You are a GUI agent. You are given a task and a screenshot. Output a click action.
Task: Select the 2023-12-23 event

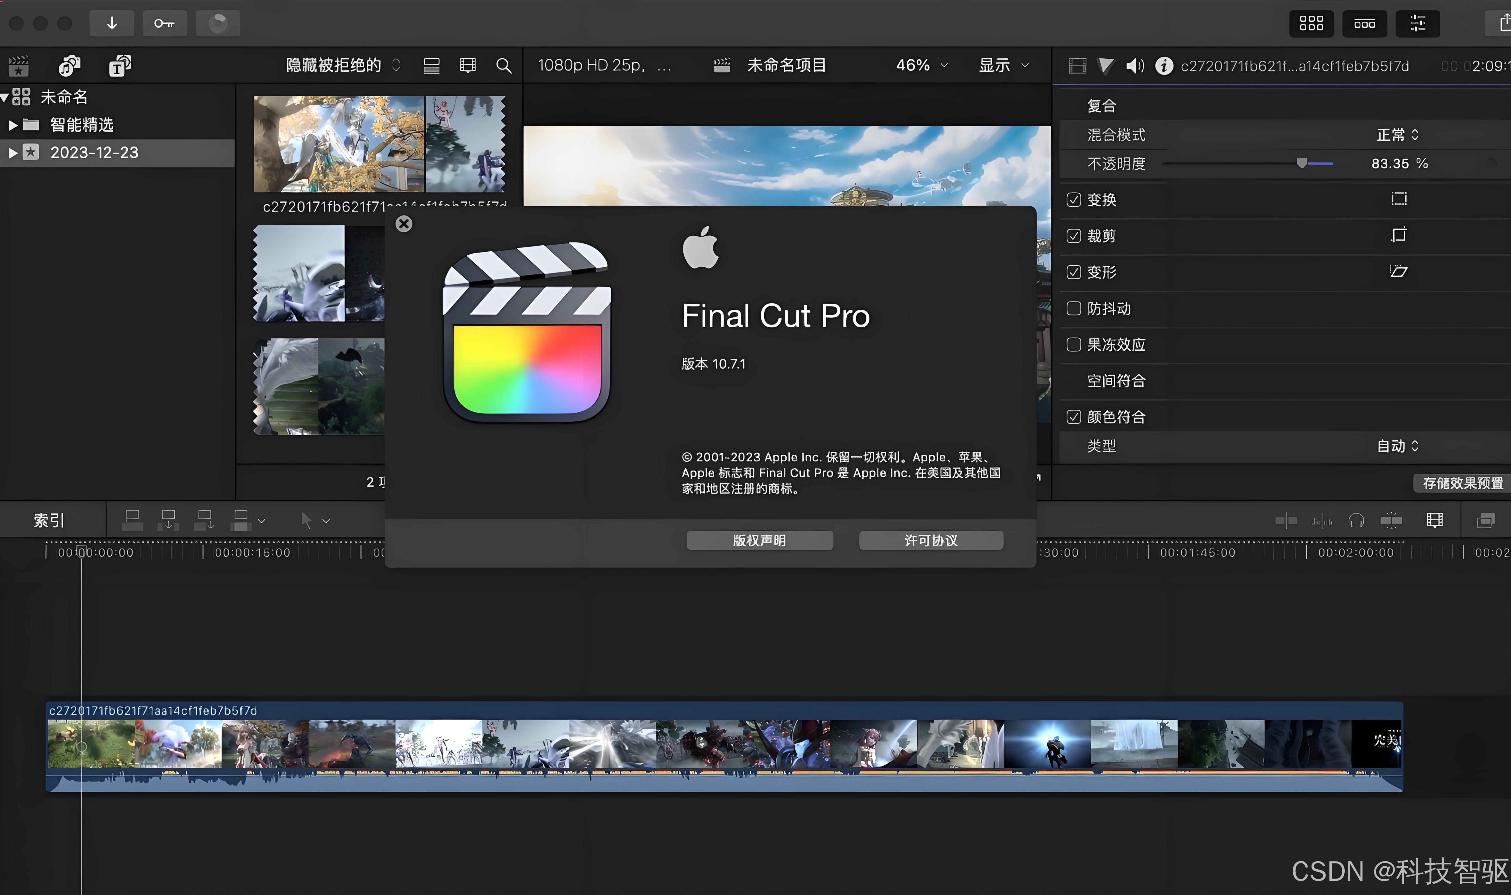[x=94, y=153]
